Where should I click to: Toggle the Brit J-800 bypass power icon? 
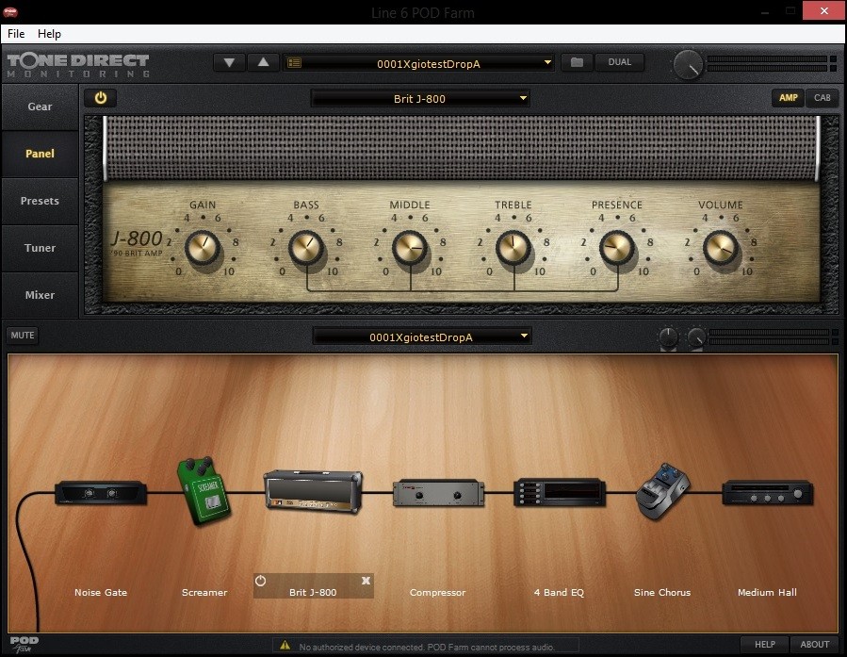pos(260,581)
